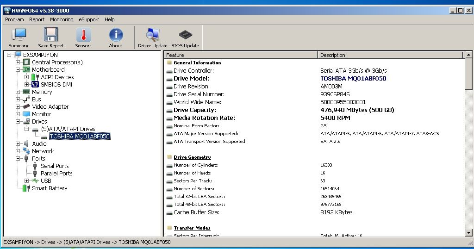Image resolution: width=474 pixels, height=249 pixels.
Task: Select the World Wide Name row
Action: point(314,102)
